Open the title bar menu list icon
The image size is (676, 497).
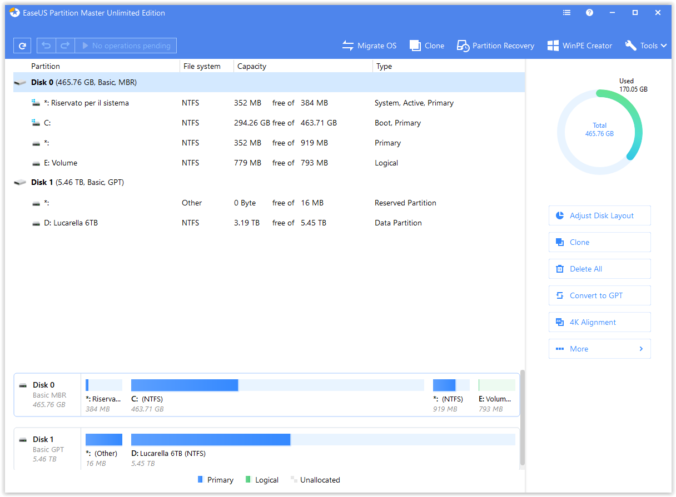pos(566,13)
